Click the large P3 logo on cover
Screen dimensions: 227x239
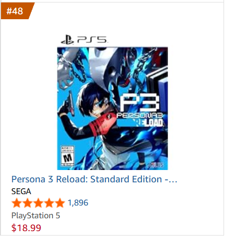coord(139,102)
